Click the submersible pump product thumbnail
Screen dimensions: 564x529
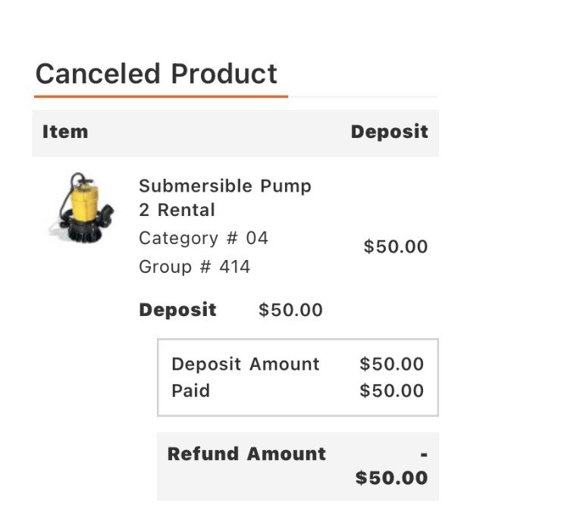[80, 208]
